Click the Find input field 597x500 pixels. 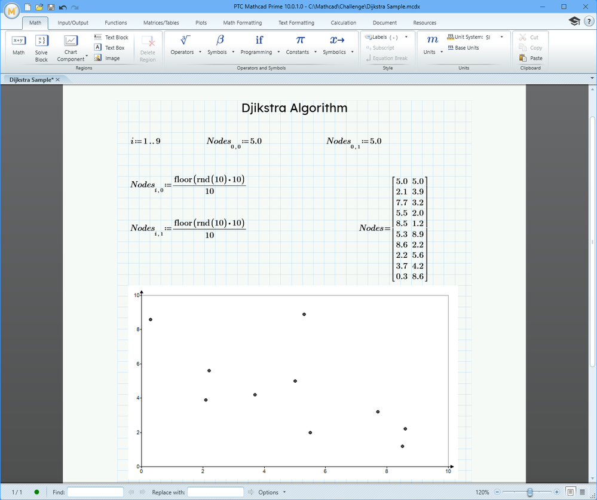(95, 492)
